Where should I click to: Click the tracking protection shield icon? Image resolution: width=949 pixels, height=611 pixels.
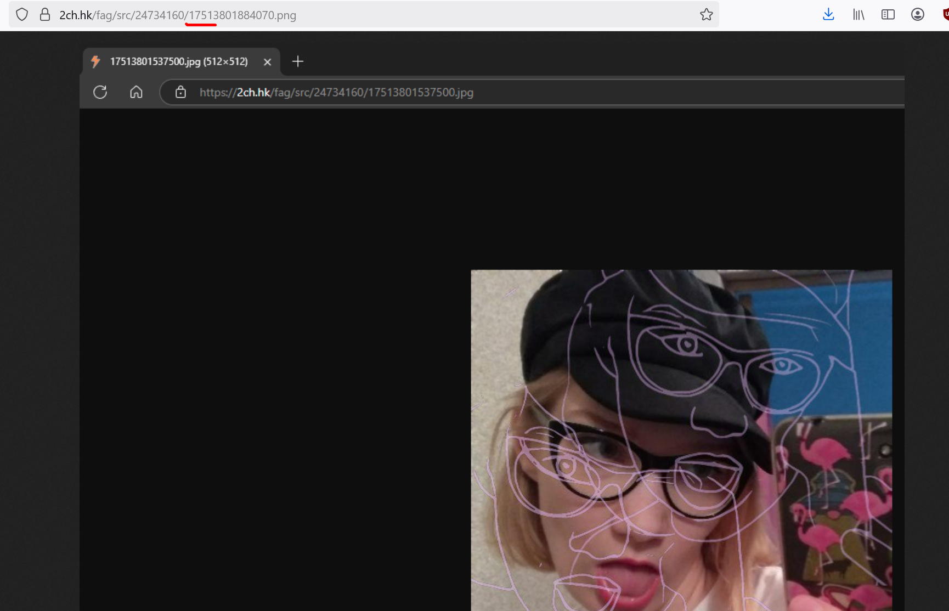click(x=22, y=15)
